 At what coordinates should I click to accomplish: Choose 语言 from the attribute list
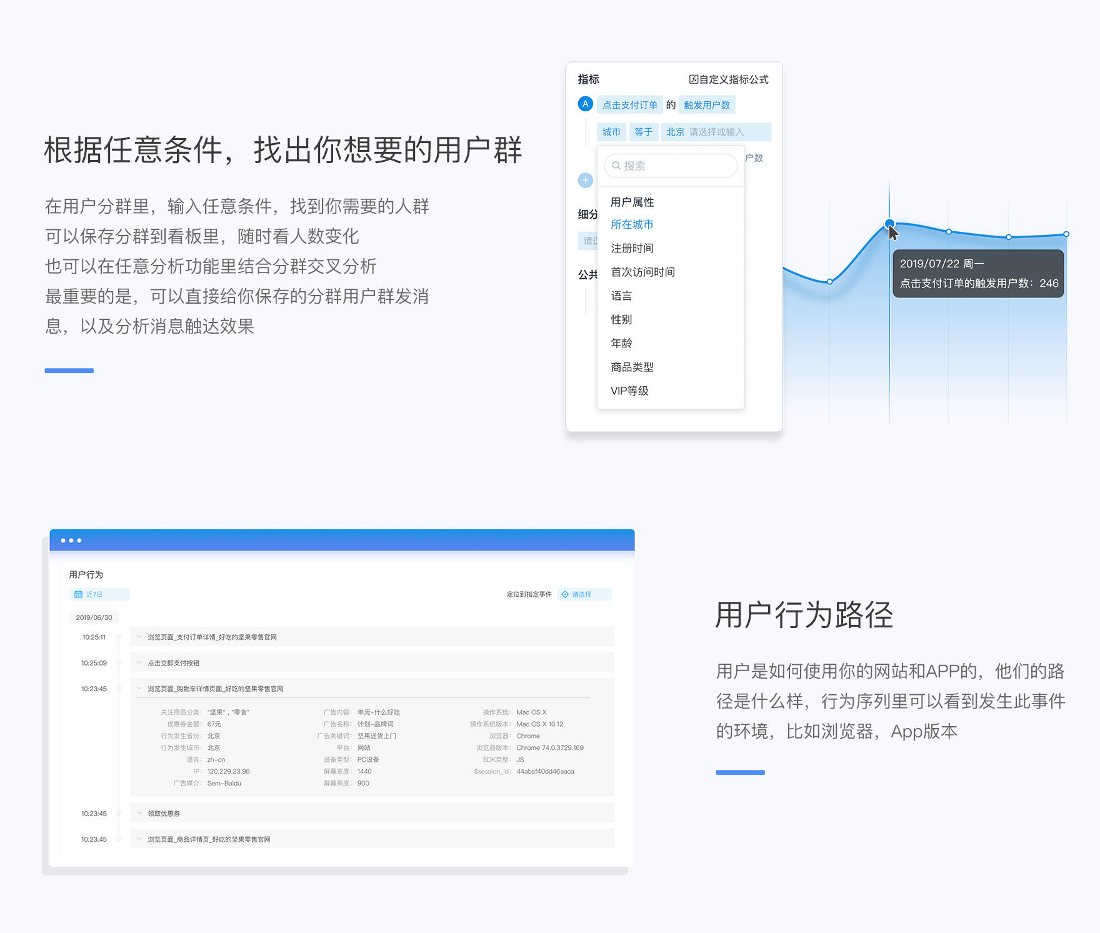click(x=621, y=296)
